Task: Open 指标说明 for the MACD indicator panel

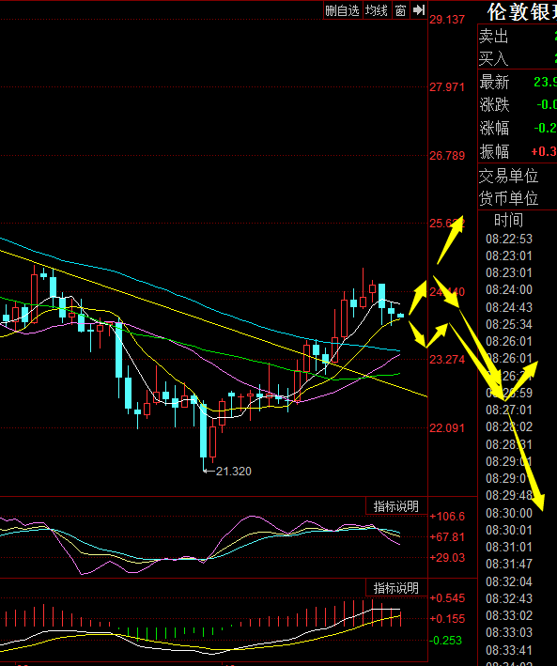Action: tap(396, 588)
